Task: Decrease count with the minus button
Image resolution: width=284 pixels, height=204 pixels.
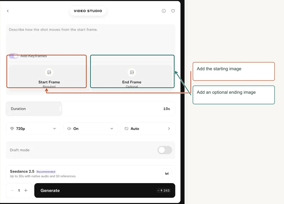Action: point(12,190)
